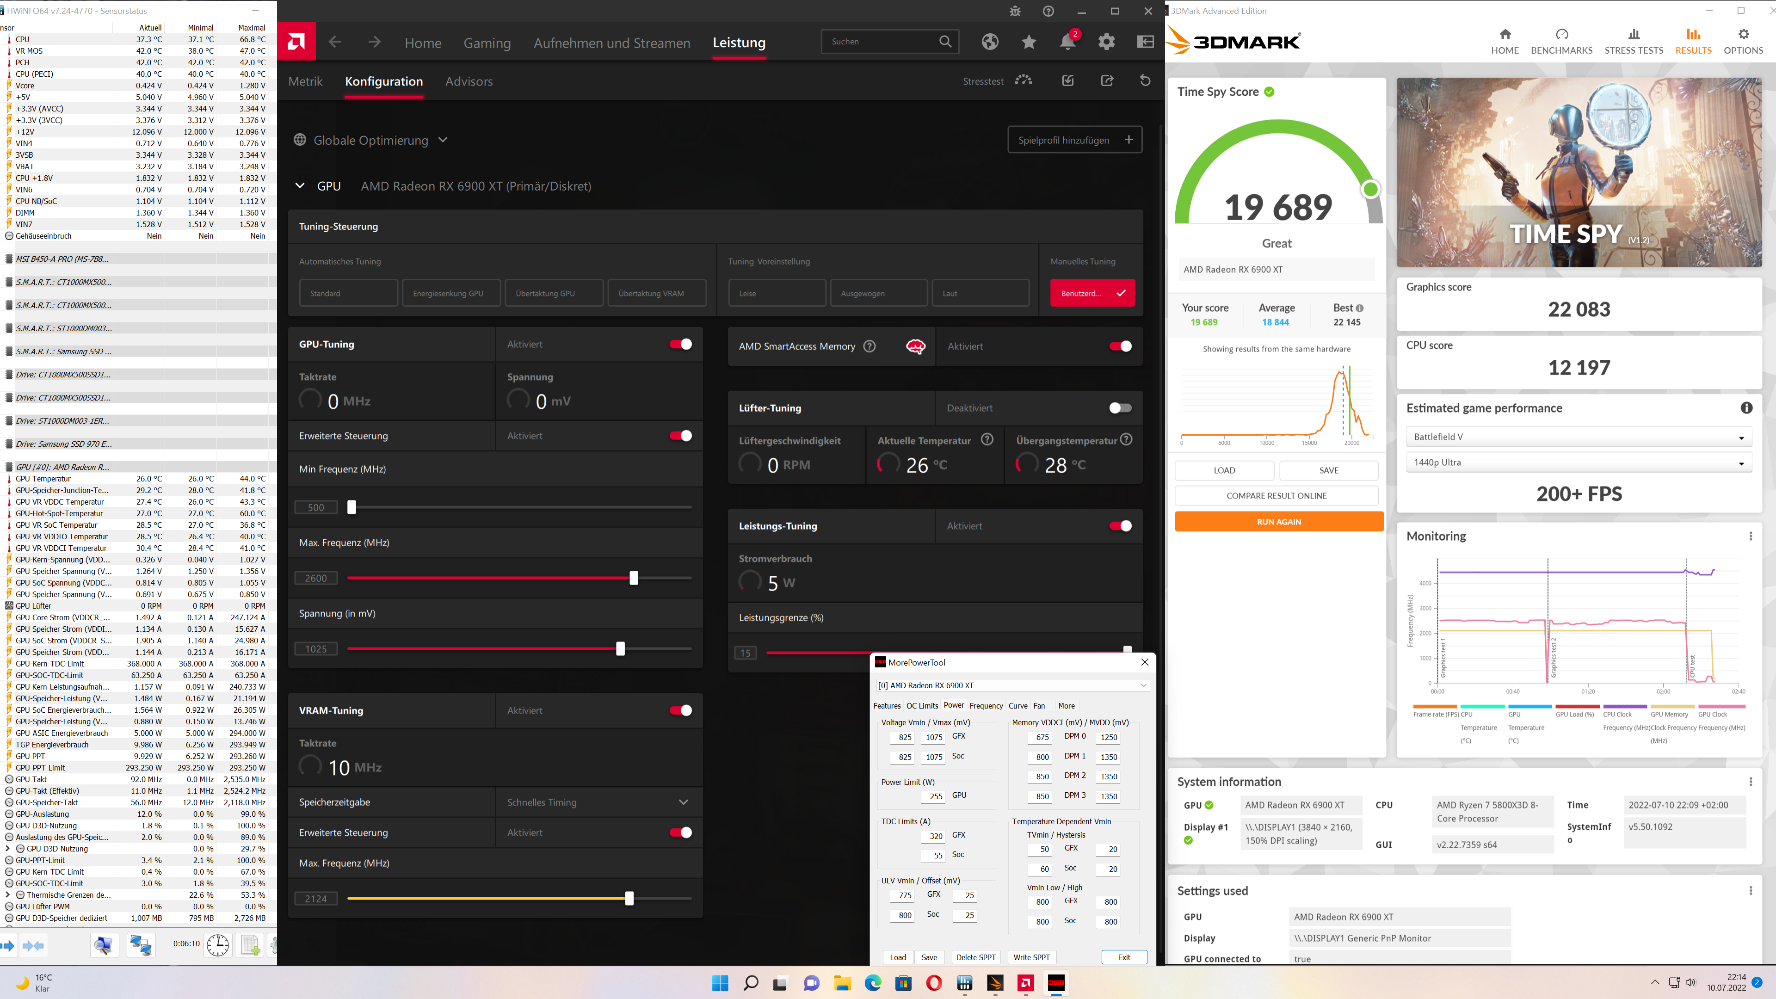Toggle the Lüfter-Tuning switch on
The height and width of the screenshot is (999, 1776).
(1120, 408)
